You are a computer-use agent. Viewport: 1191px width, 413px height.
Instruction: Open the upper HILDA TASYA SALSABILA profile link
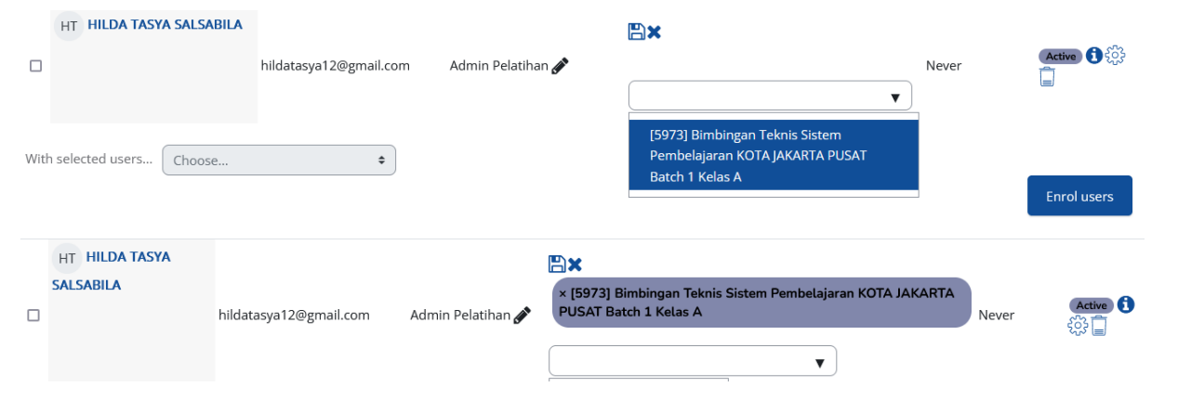pos(165,25)
